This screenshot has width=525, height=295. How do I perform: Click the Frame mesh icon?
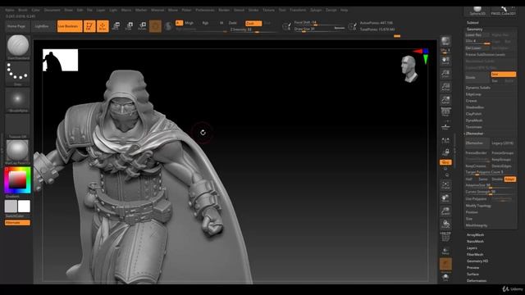click(x=445, y=185)
